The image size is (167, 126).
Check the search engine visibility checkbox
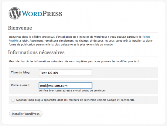click(13, 100)
